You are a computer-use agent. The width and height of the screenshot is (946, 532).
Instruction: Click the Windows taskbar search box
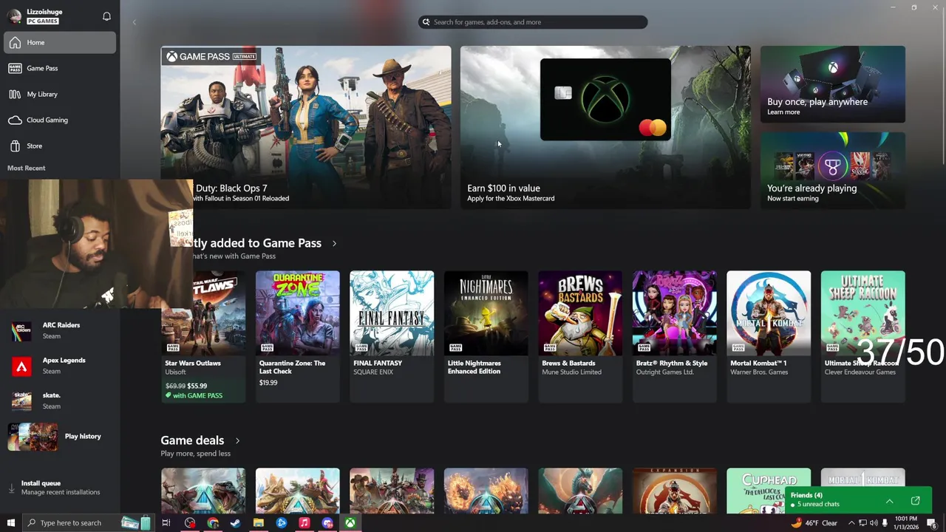(87, 523)
